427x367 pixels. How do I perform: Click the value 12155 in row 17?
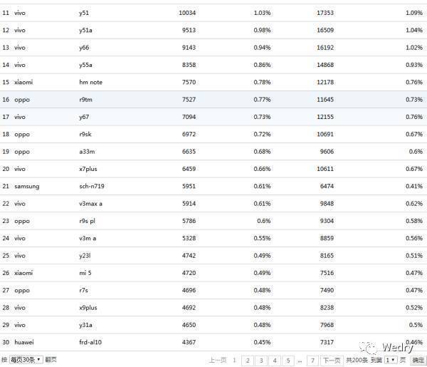[325, 117]
